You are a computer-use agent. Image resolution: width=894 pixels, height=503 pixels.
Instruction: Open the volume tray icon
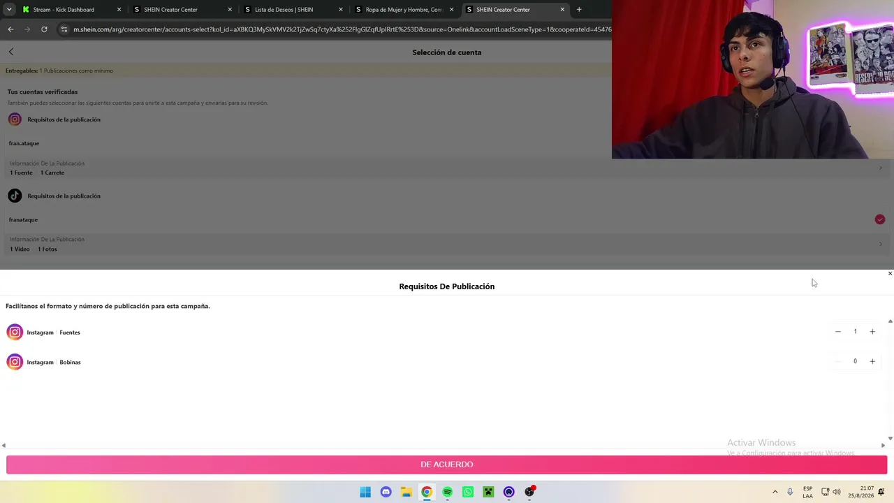pos(837,492)
